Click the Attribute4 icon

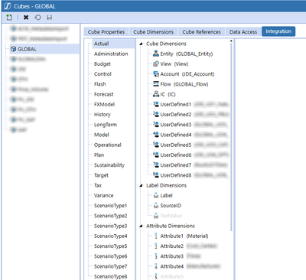pyautogui.click(x=156, y=266)
